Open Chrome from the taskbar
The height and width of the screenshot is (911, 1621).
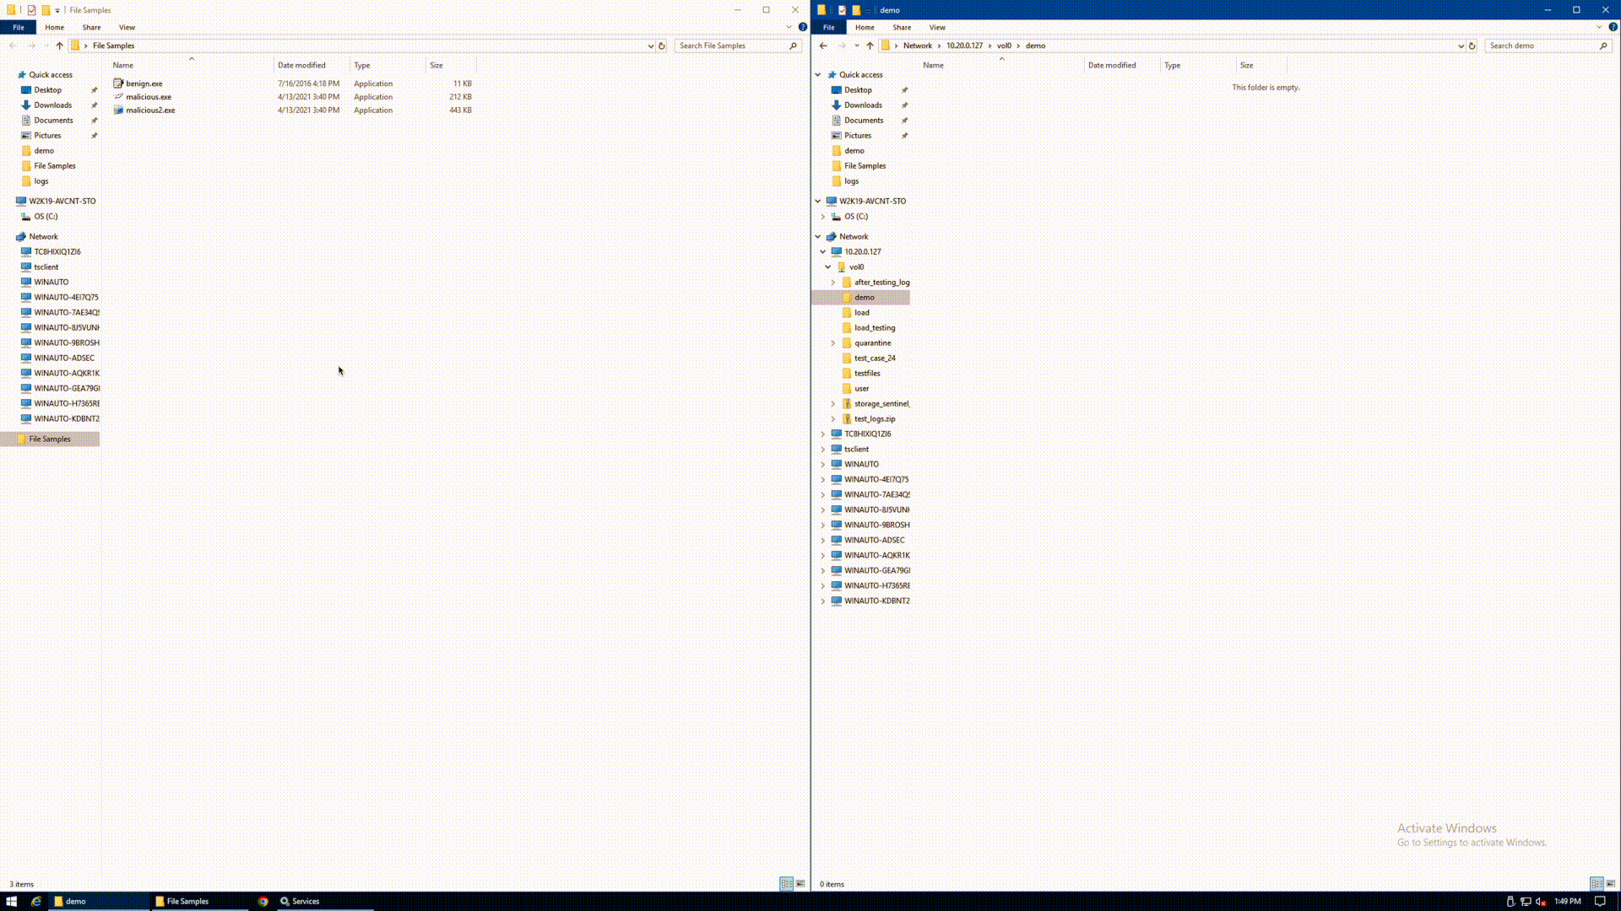tap(263, 901)
